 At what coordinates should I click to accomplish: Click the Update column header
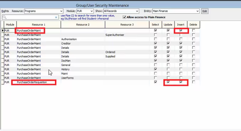[x=168, y=25]
